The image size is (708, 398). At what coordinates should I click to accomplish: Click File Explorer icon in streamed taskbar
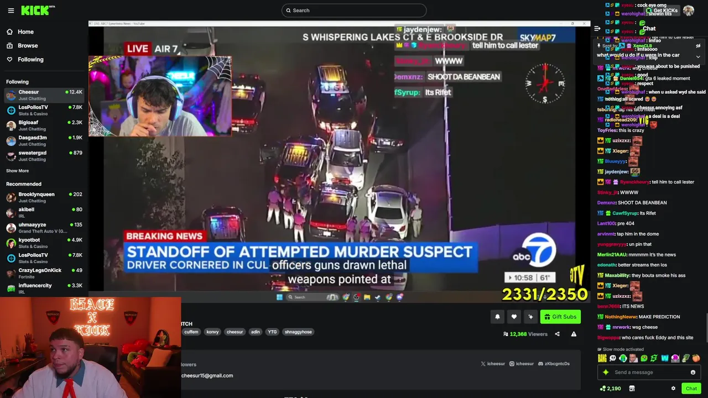coord(367,297)
